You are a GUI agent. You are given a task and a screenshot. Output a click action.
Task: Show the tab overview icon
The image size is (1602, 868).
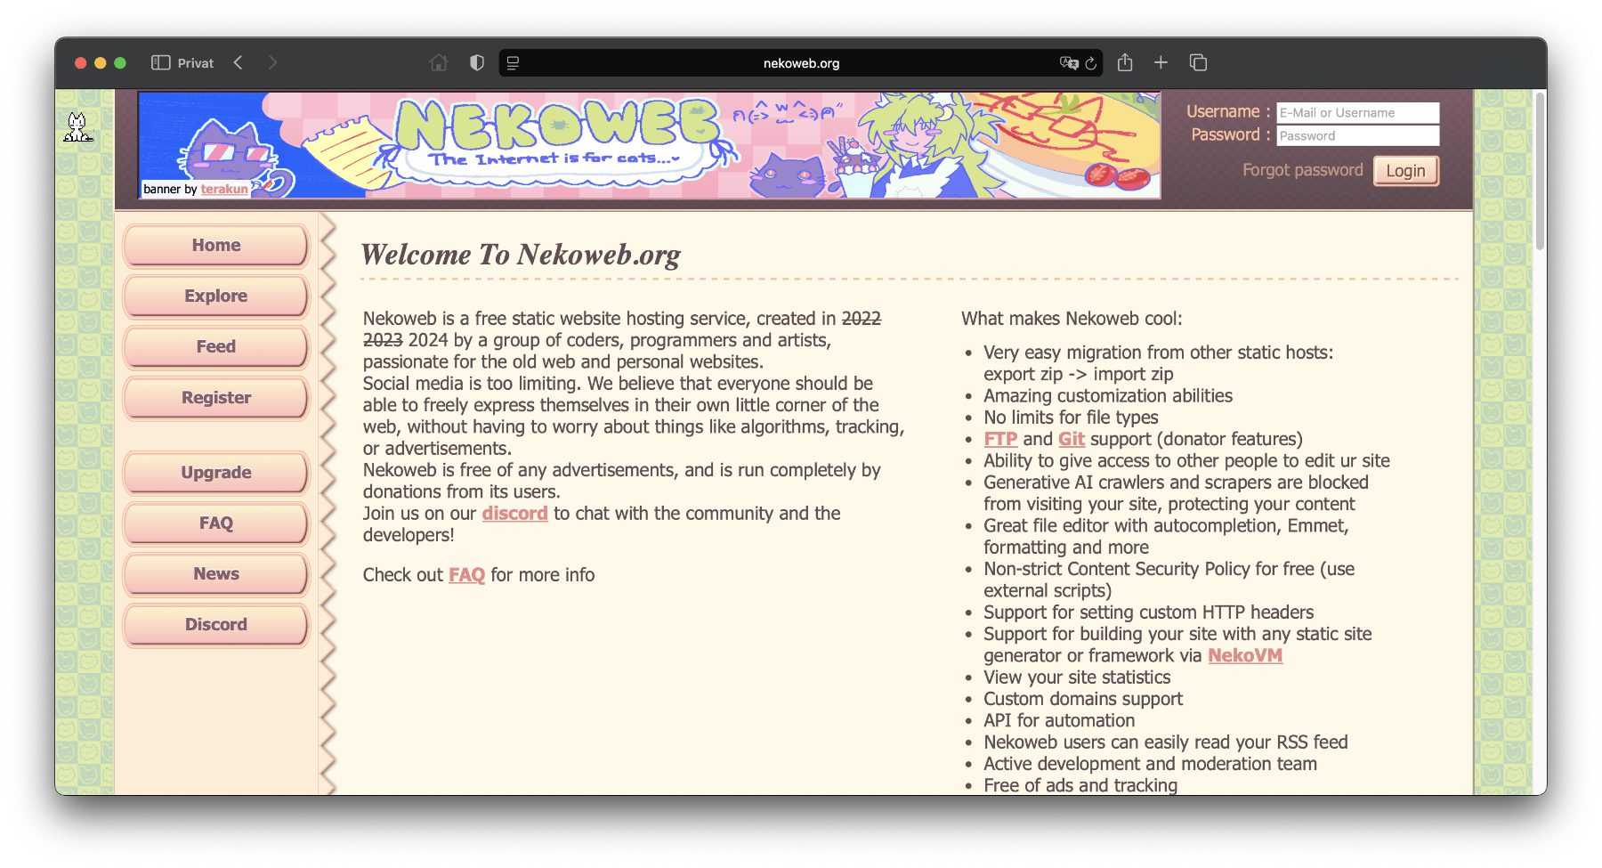pyautogui.click(x=1198, y=63)
